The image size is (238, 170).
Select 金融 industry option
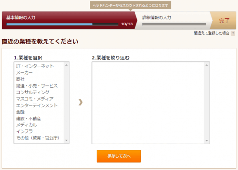pos(20,112)
